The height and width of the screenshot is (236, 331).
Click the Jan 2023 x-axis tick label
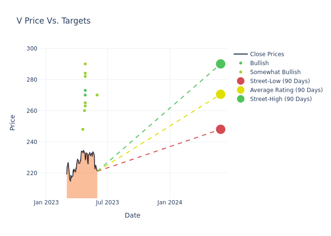point(46,202)
